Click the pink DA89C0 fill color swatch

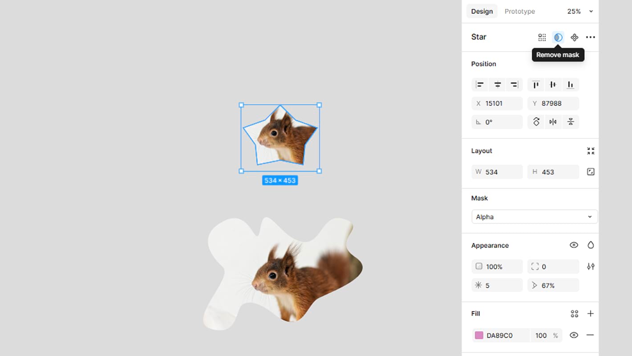click(x=479, y=336)
